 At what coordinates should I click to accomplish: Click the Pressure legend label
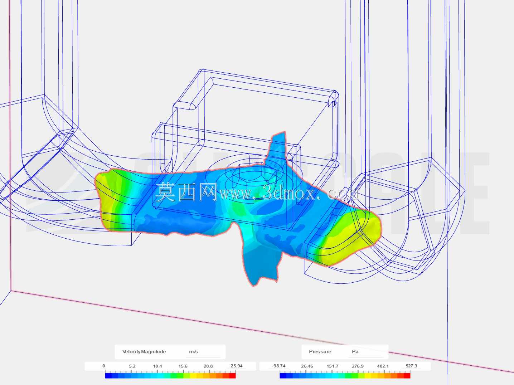[320, 352]
